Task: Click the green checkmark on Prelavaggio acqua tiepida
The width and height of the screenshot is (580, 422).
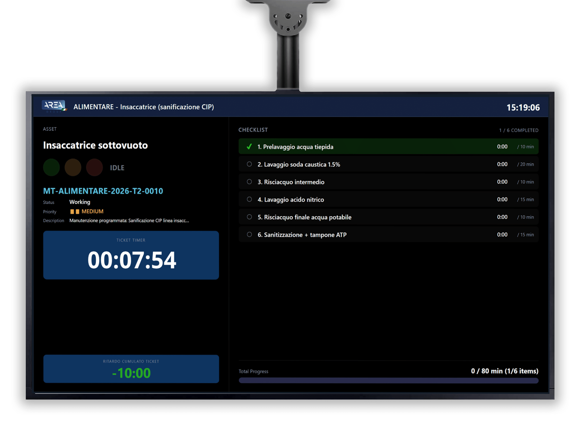Action: (249, 147)
